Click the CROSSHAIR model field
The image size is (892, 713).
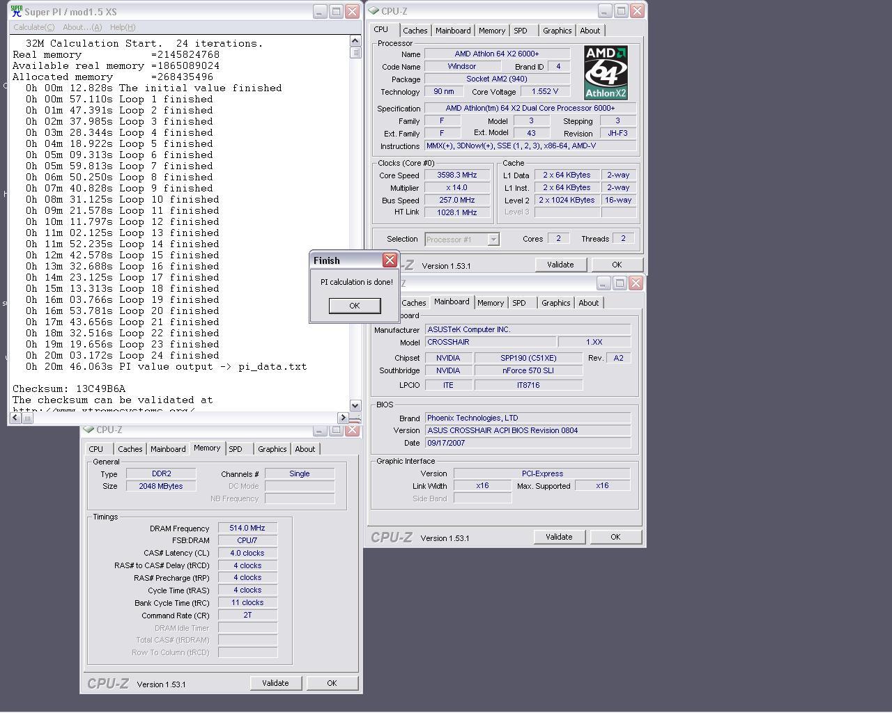(x=491, y=342)
